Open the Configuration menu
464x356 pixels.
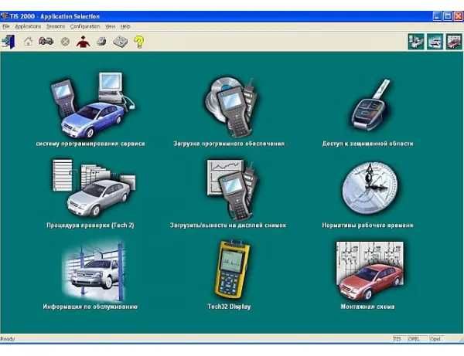85,26
